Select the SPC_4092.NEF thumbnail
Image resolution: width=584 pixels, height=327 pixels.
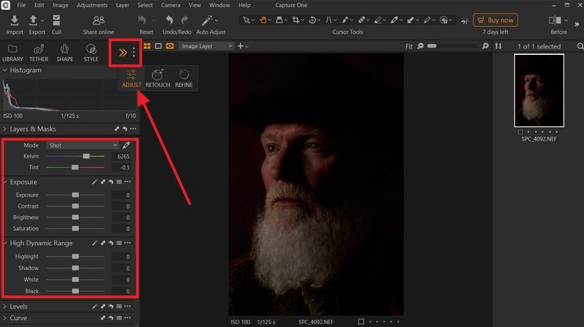(539, 90)
